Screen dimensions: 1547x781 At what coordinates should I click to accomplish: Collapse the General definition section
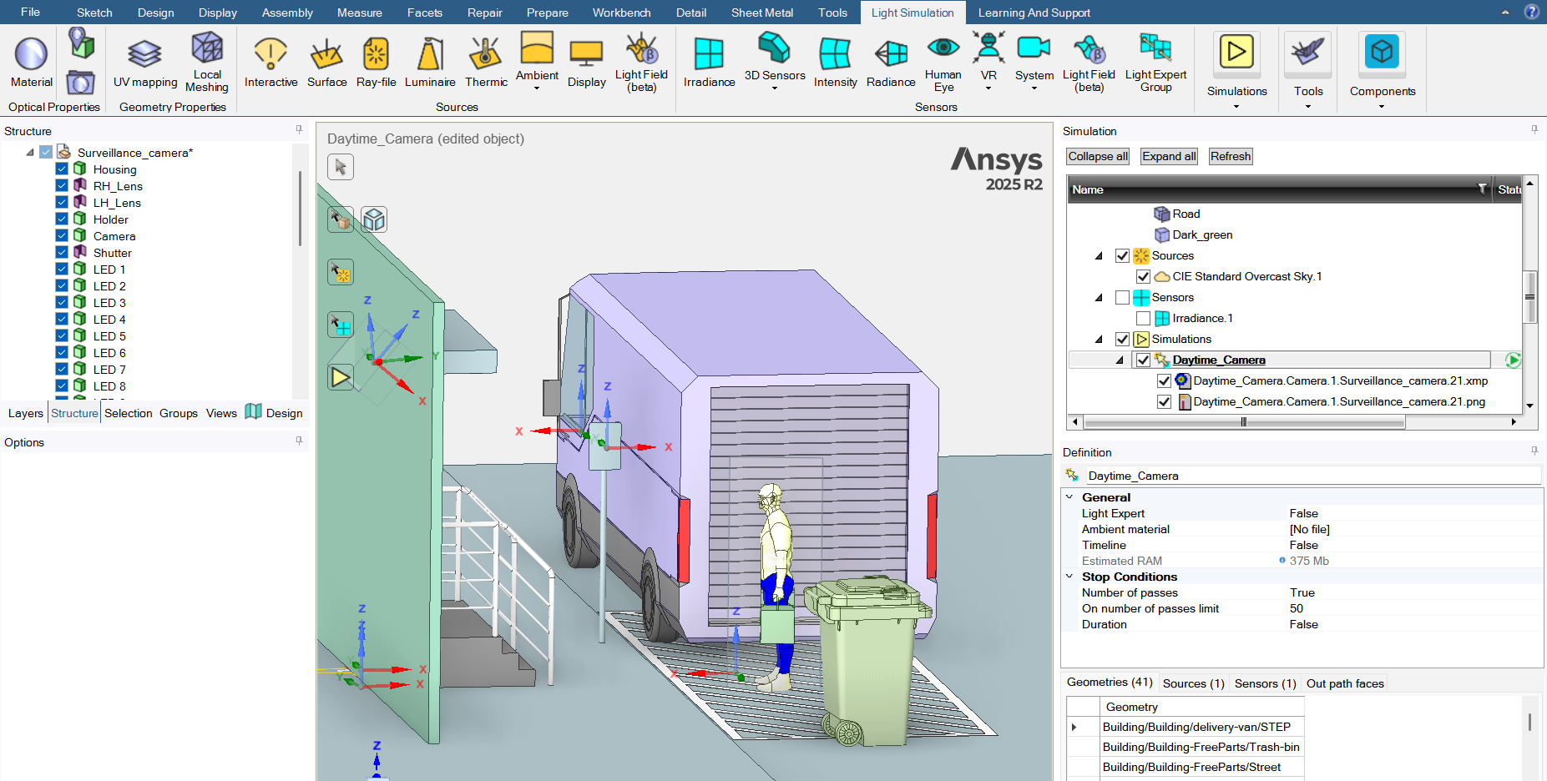point(1069,496)
